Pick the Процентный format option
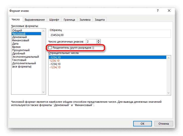The width and height of the screenshot is (183, 136). click(x=21, y=50)
